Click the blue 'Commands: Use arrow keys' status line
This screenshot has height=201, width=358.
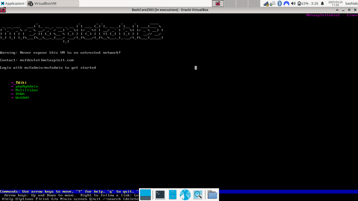pyautogui.click(x=69, y=192)
